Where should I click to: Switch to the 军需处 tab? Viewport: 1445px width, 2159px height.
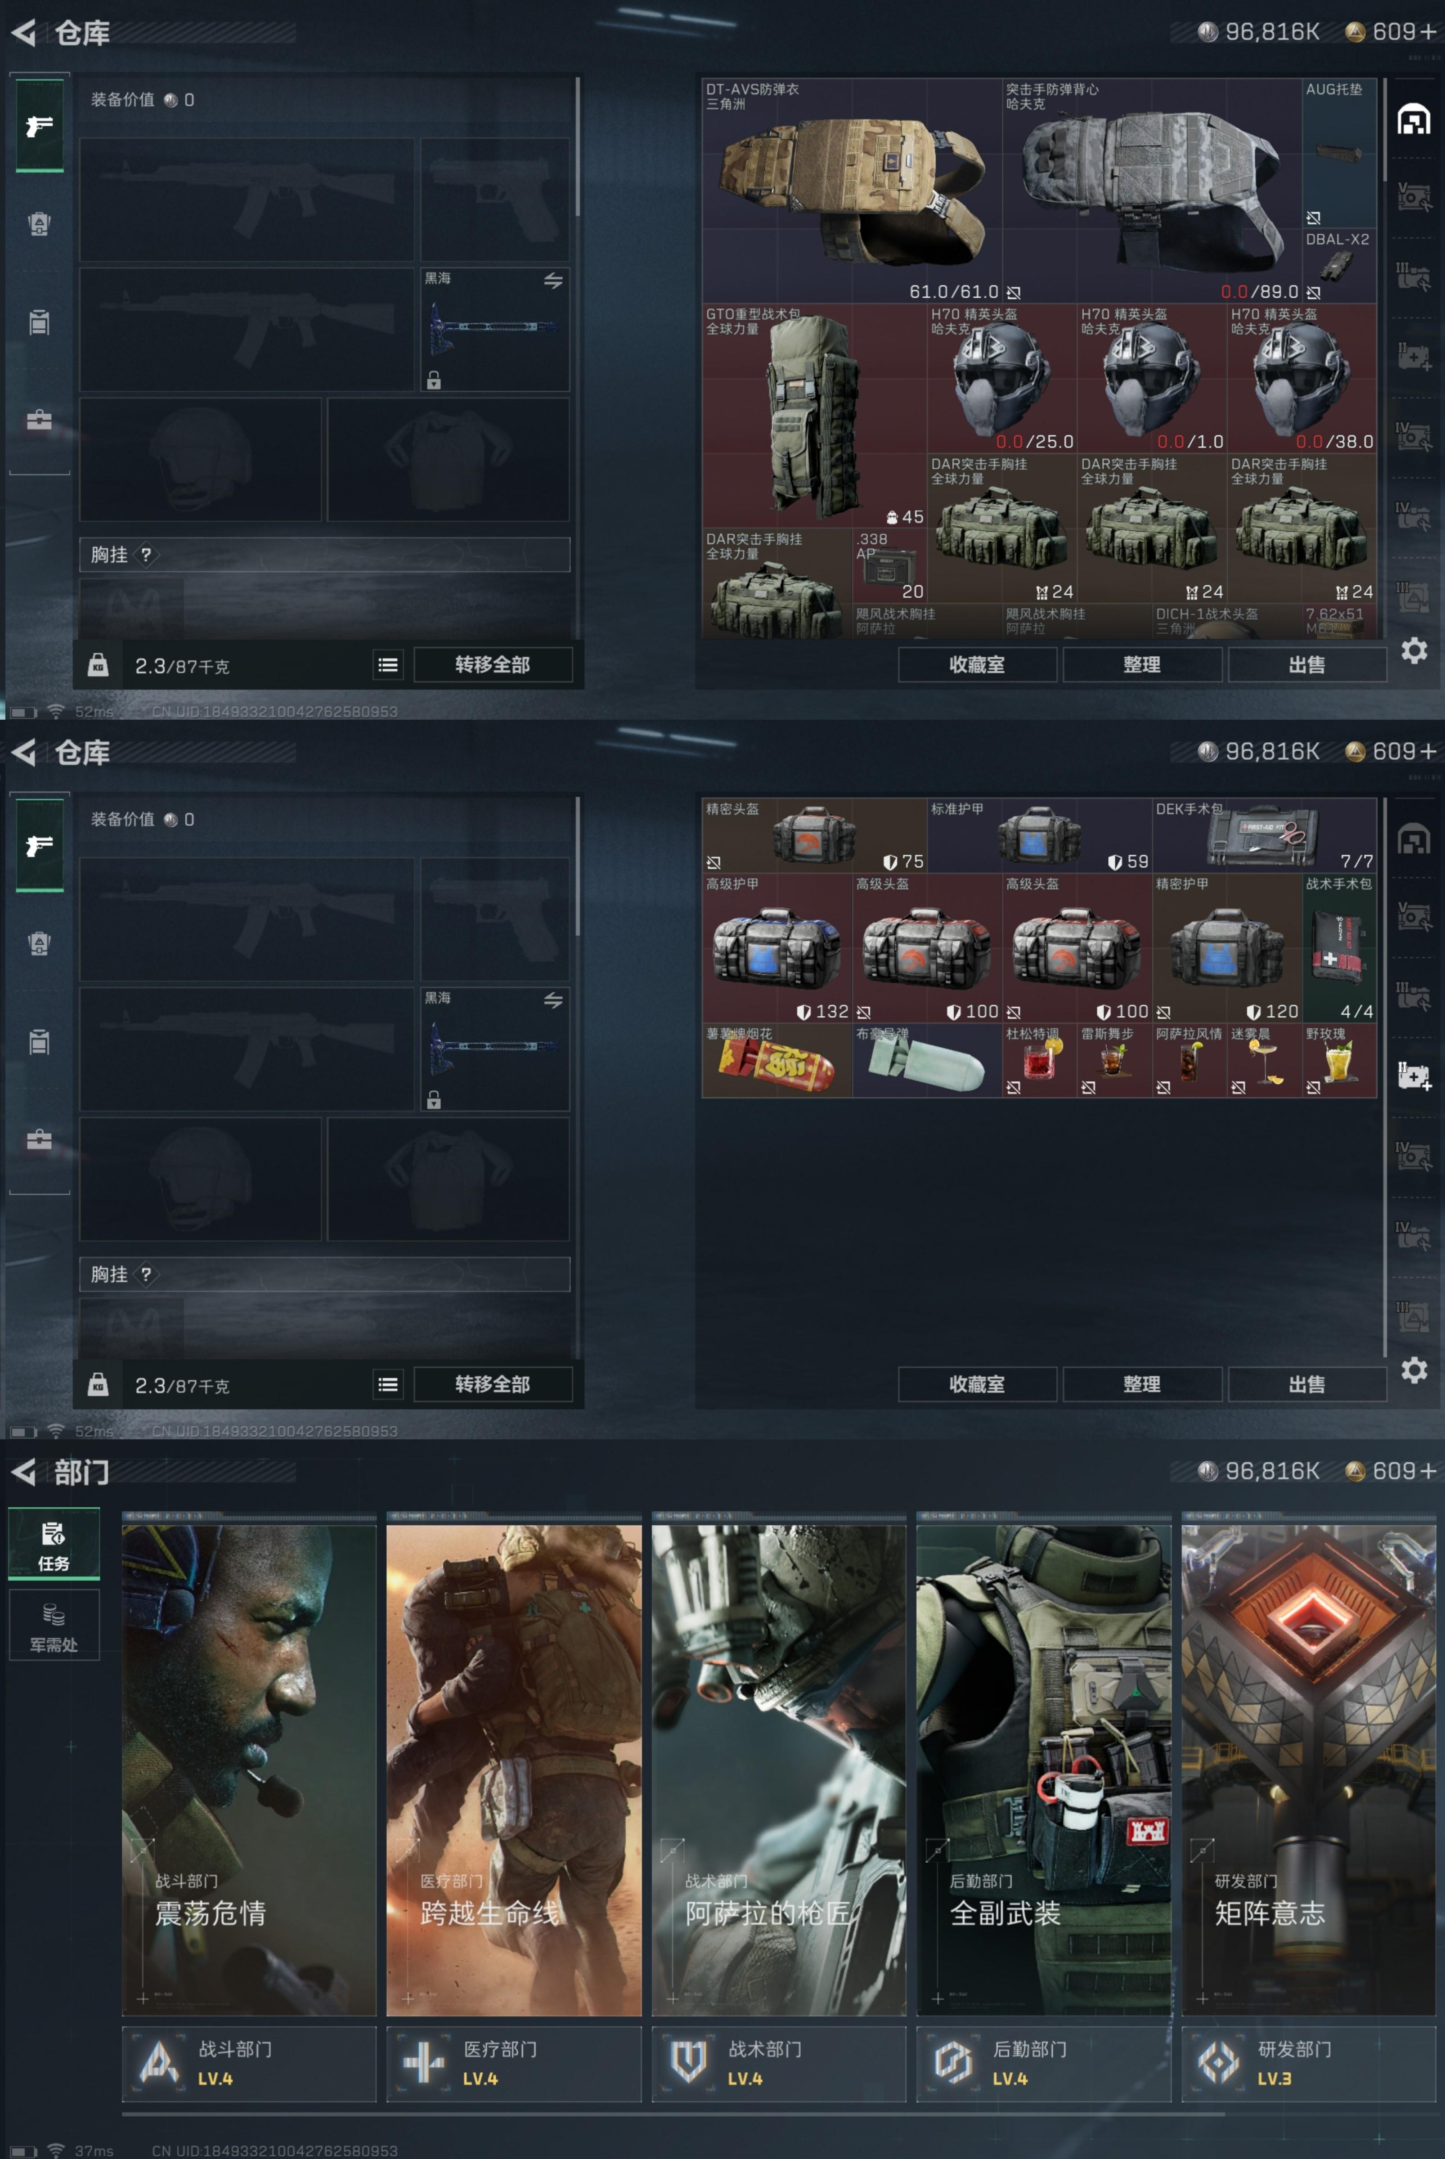point(54,1625)
